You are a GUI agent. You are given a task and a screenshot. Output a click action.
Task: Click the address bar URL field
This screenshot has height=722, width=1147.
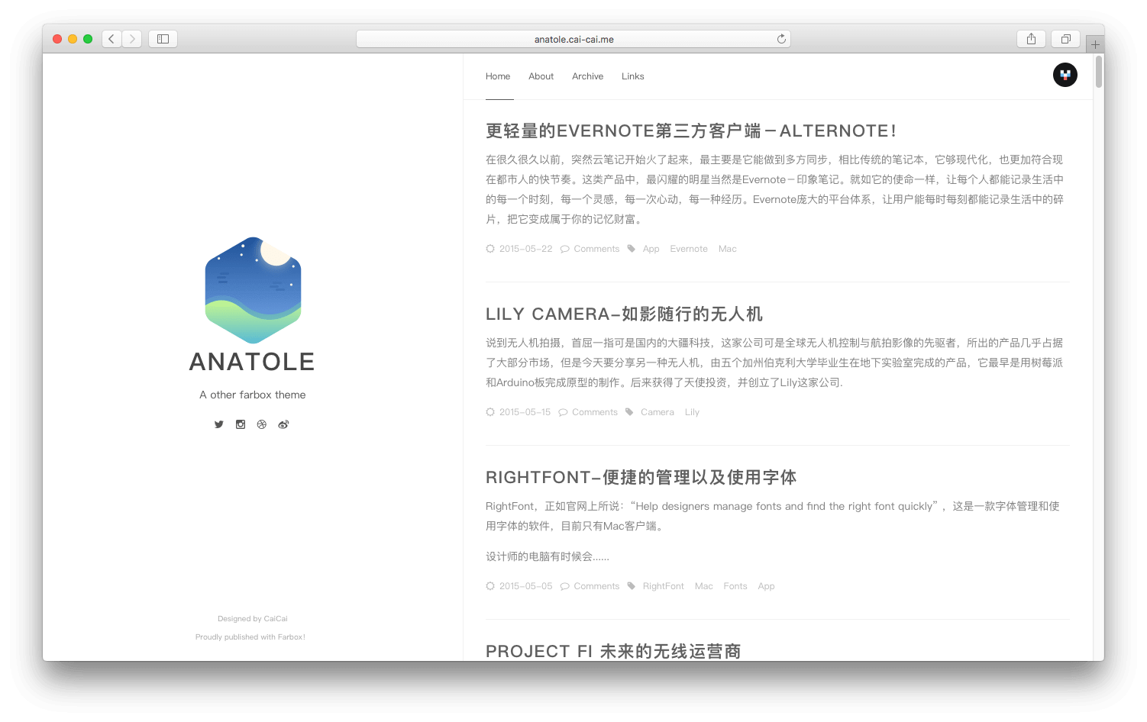[573, 39]
